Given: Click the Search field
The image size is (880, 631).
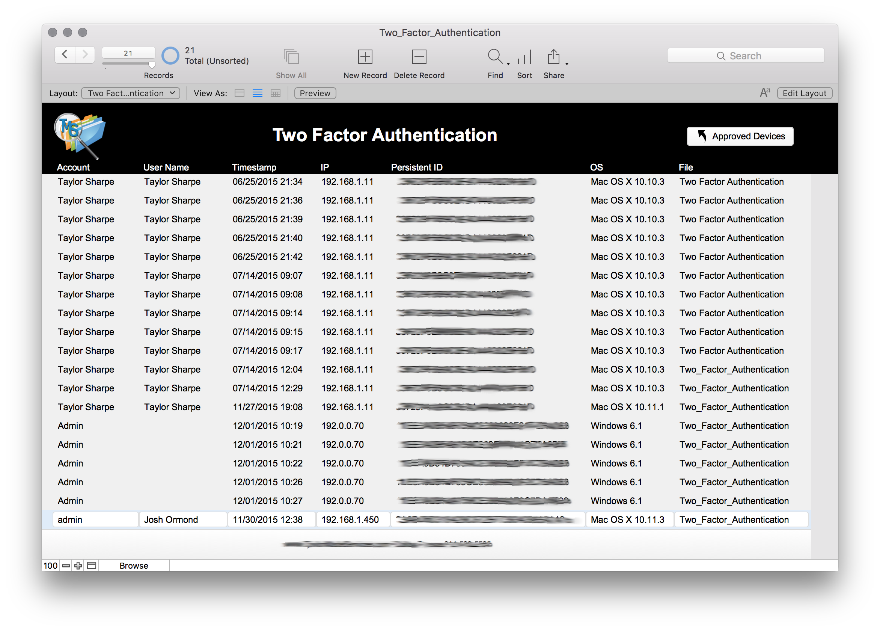Looking at the screenshot, I should [x=745, y=56].
